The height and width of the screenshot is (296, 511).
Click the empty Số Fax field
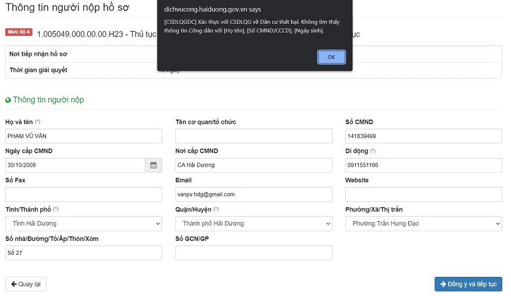coord(84,194)
